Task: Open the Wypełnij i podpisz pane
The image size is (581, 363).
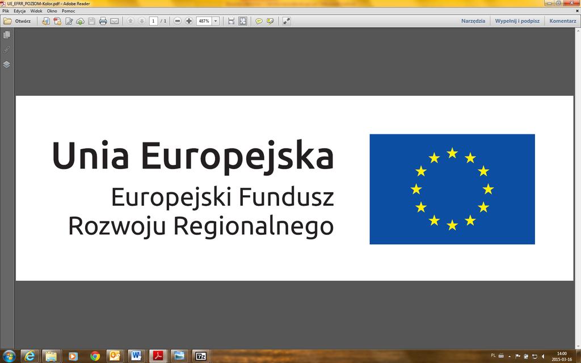Action: 517,21
